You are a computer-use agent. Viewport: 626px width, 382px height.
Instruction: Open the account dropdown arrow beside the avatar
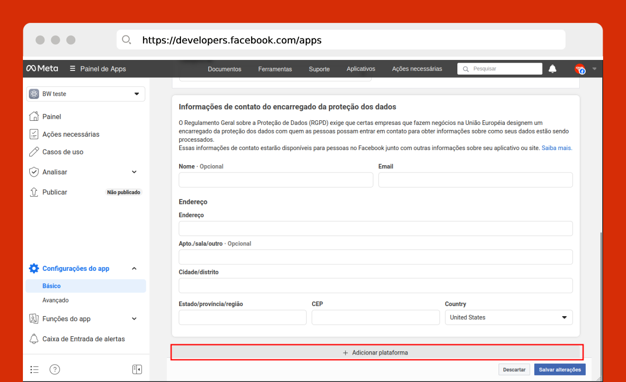click(594, 69)
